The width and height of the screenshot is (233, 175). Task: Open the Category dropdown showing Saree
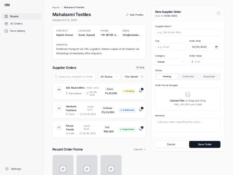171,62
